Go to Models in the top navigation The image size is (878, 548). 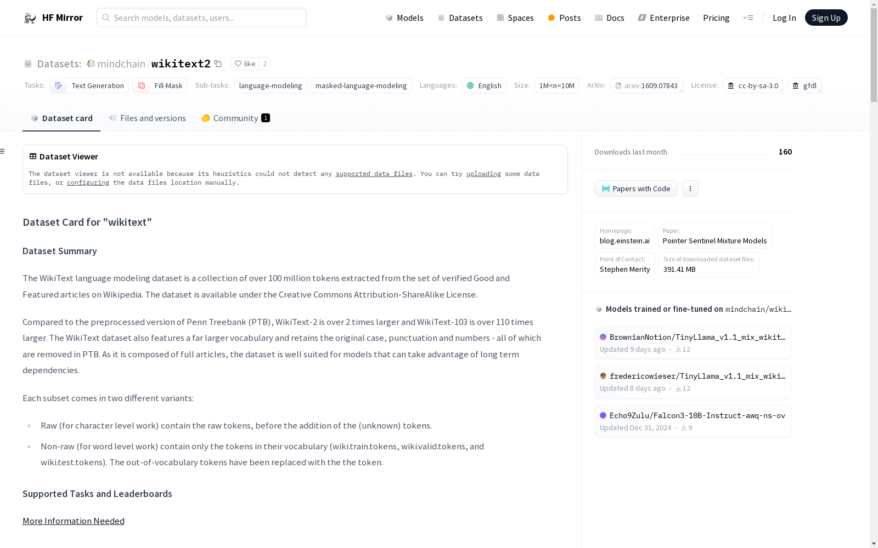(404, 18)
